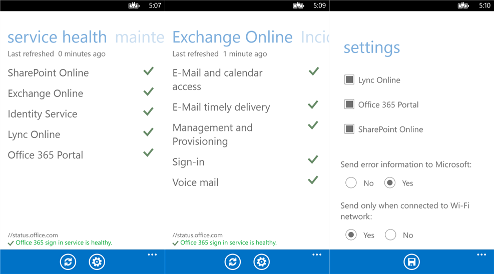Select Yes for sending error information
Viewport: 494px width, 274px height.
[x=390, y=183]
